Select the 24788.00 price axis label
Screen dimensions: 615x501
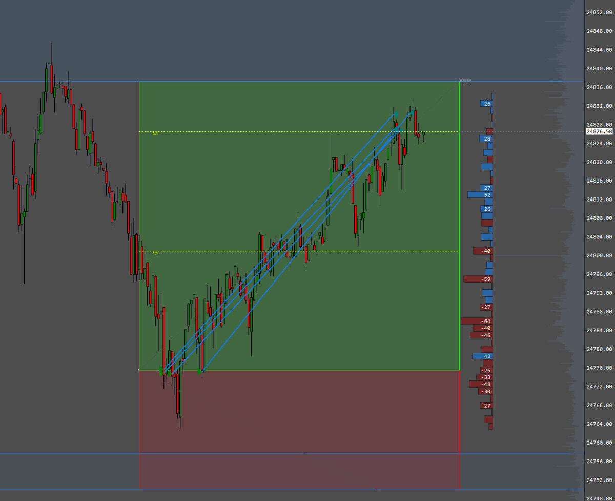pos(600,312)
